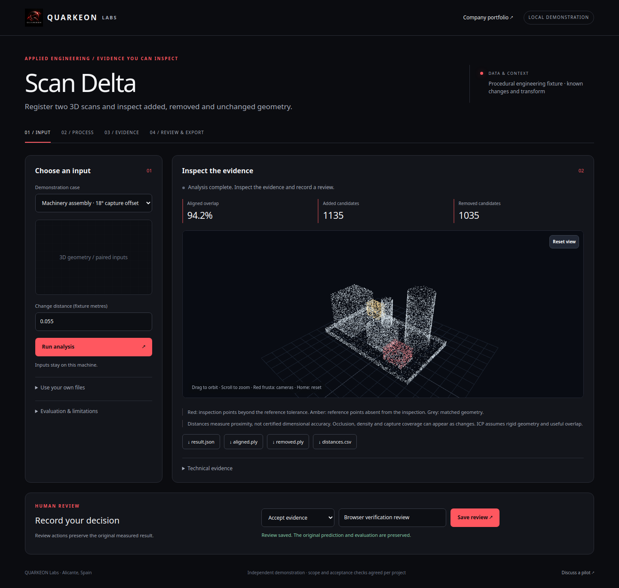Open the Company portfolio link
The image size is (619, 588).
pyautogui.click(x=488, y=18)
